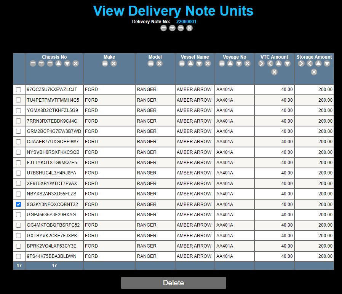Click the 17 count under Chassis No column
The width and height of the screenshot is (342, 294).
(x=54, y=266)
